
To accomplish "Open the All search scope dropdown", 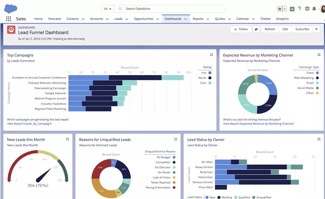I will (108, 9).
